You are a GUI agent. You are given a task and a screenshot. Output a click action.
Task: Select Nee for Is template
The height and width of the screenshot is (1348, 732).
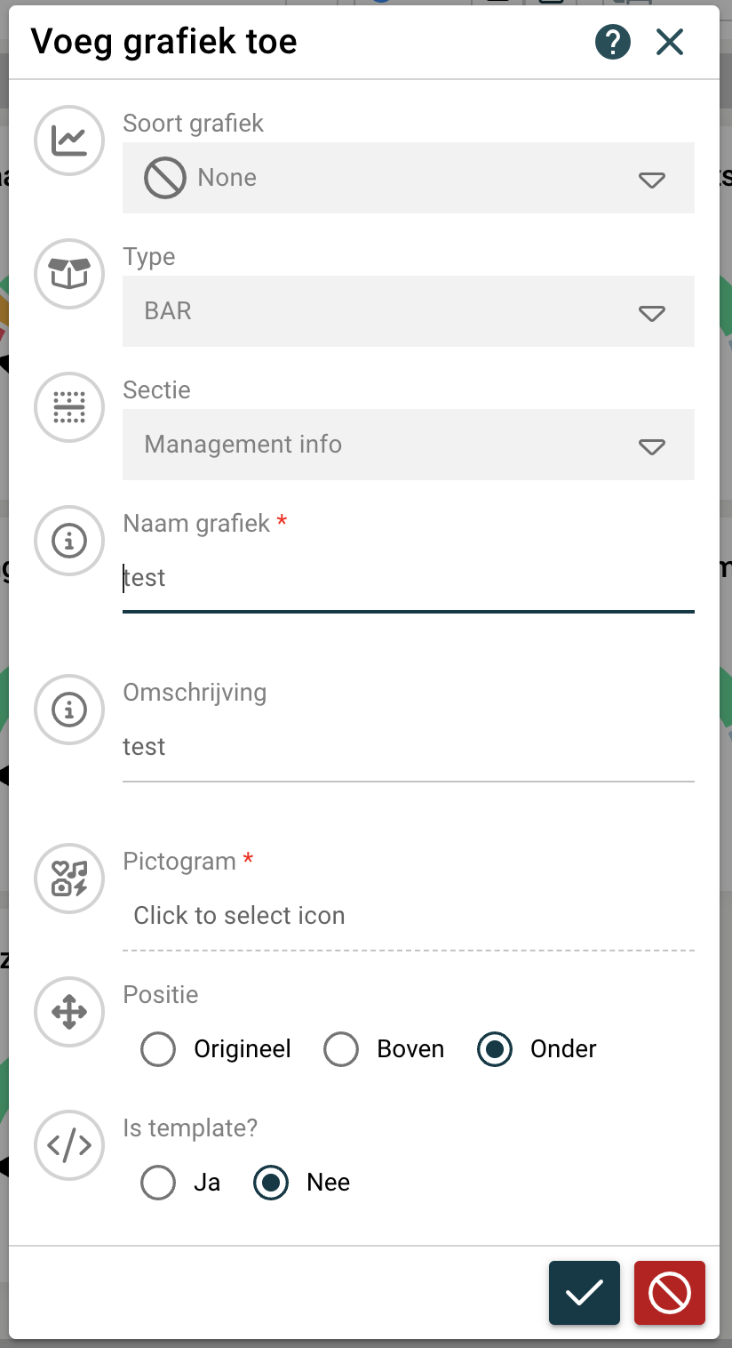pos(271,1183)
